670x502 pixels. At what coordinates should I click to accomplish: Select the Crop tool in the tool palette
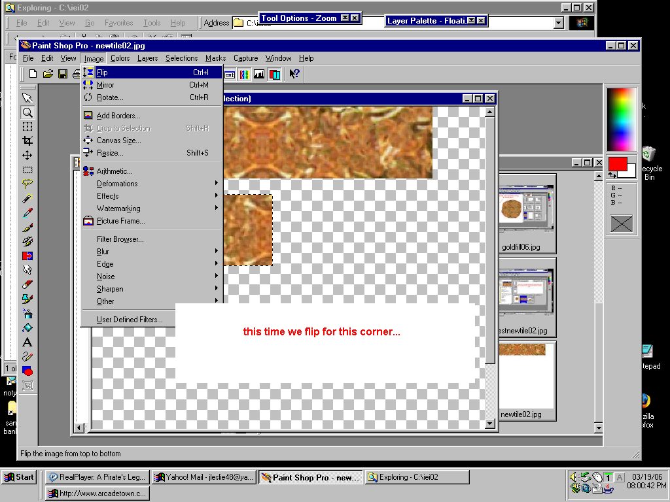pyautogui.click(x=27, y=141)
